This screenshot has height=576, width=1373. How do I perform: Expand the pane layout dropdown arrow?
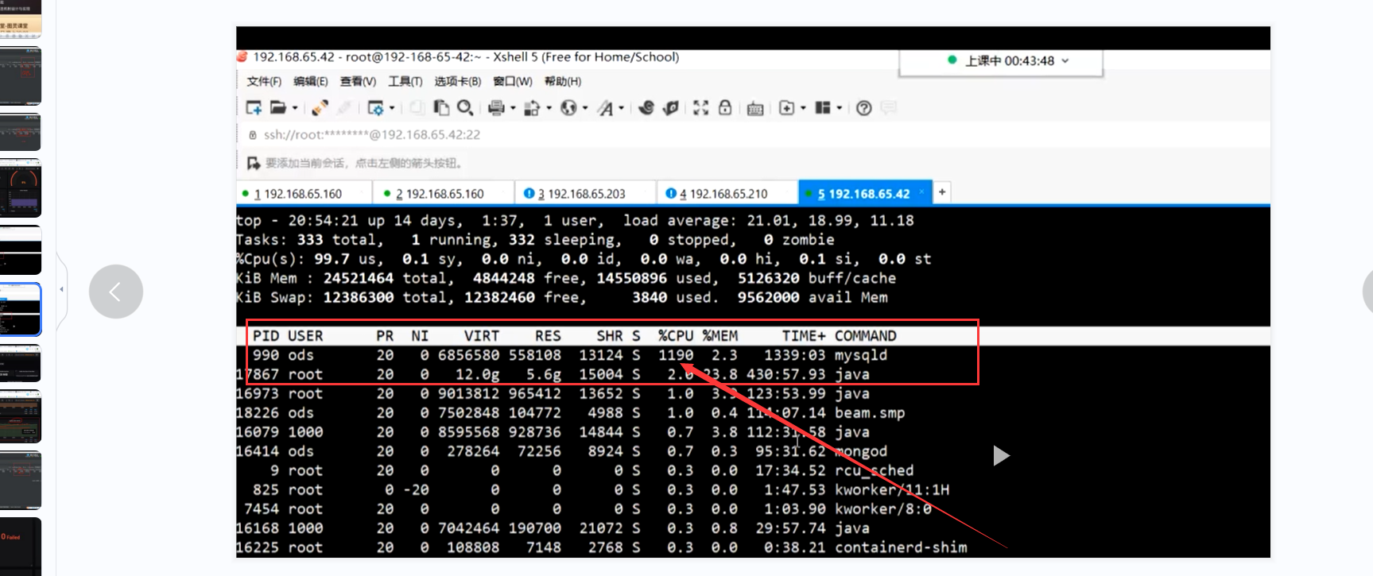click(839, 108)
